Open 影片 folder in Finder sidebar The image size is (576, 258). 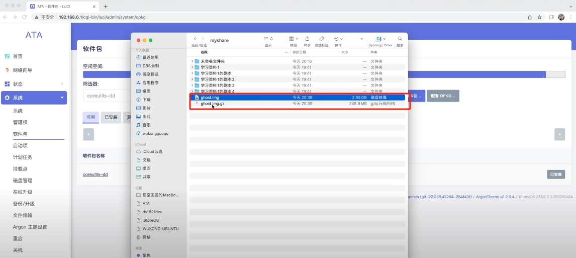(147, 108)
